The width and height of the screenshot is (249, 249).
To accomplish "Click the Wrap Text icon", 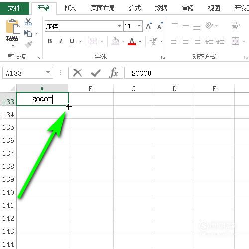I will click(x=235, y=26).
